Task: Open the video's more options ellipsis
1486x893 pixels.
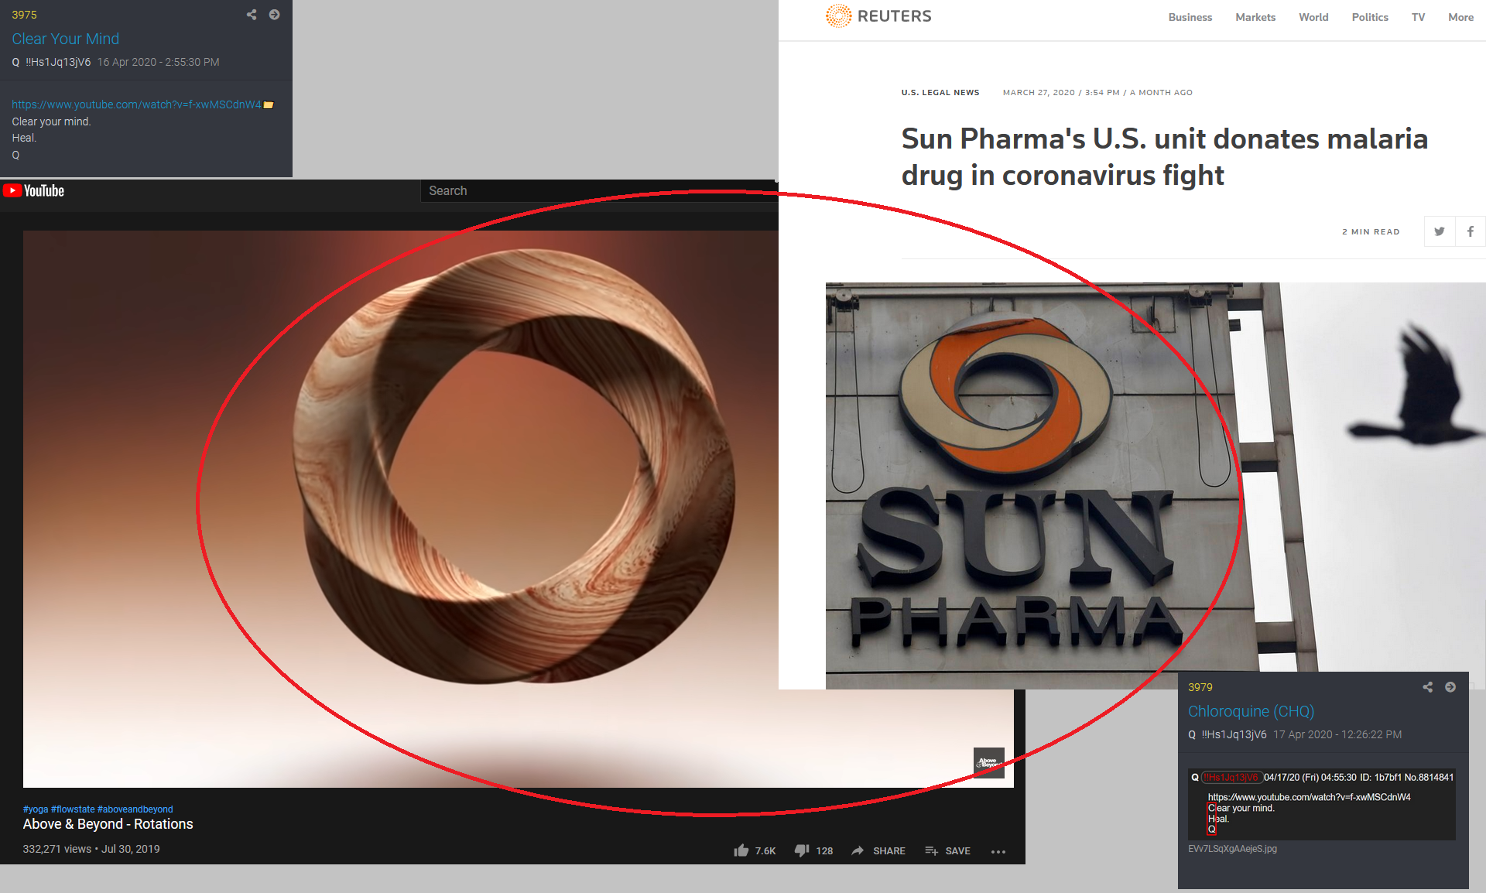Action: click(x=998, y=851)
